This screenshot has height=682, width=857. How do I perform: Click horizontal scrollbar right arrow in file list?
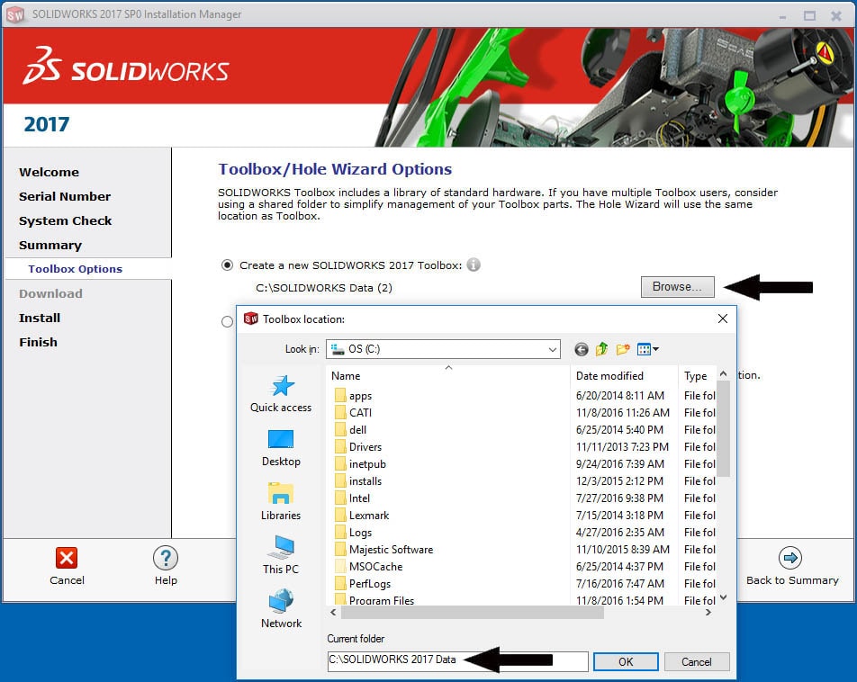point(708,613)
